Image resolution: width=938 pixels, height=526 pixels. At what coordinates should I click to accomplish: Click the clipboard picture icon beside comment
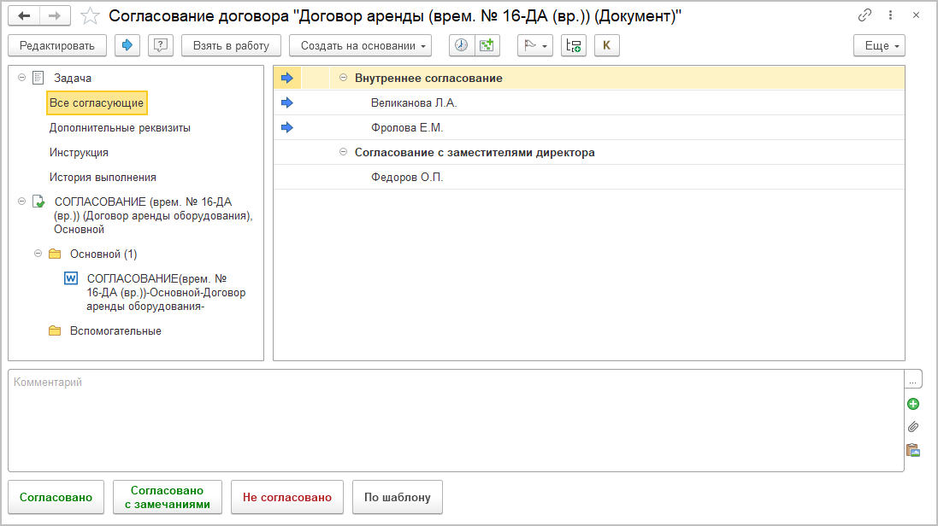(x=913, y=450)
